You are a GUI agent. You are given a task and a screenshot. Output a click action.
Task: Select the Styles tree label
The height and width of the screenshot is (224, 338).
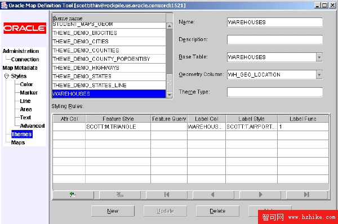(19, 76)
